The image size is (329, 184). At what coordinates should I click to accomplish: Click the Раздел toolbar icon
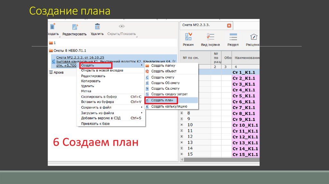point(233,37)
